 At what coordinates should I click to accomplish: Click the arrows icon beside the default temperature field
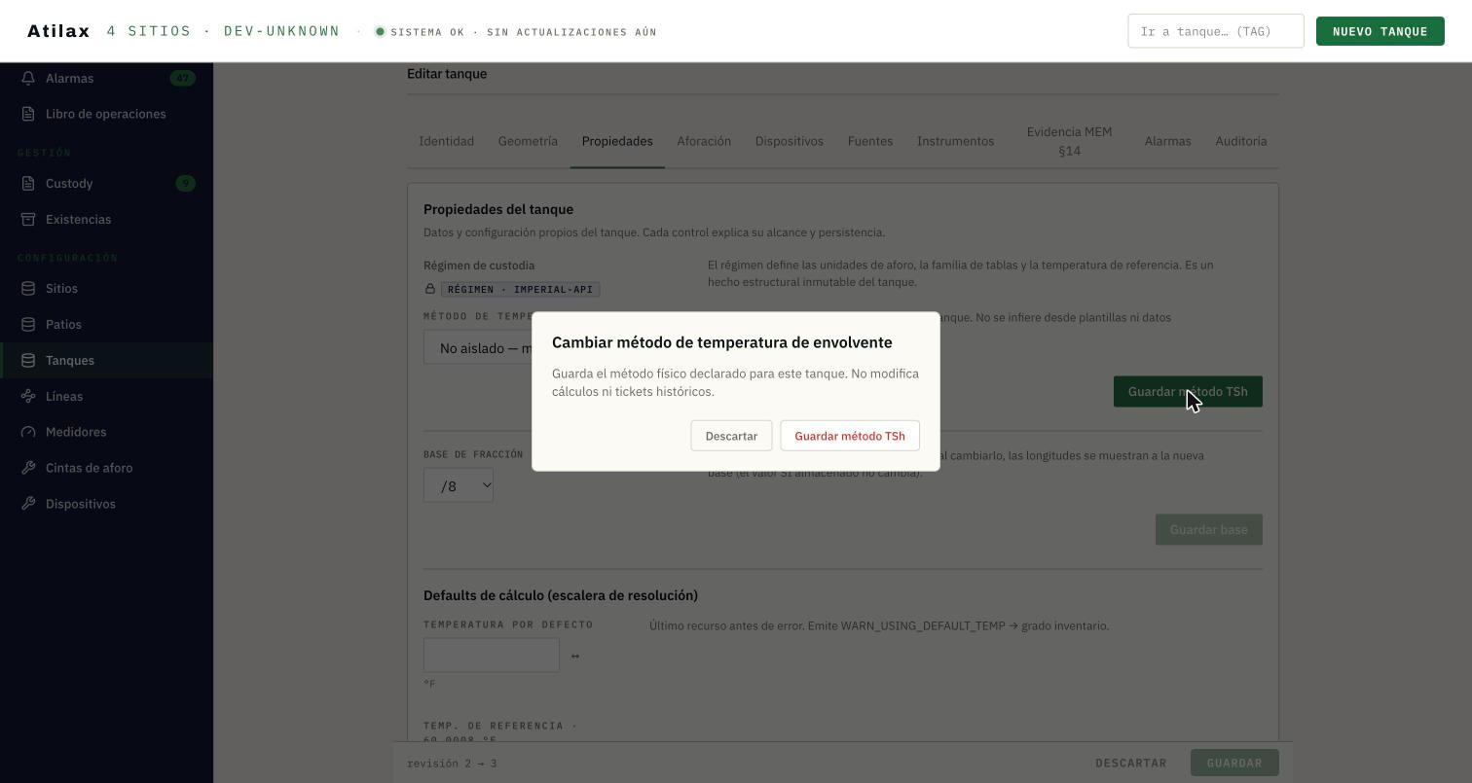click(574, 656)
